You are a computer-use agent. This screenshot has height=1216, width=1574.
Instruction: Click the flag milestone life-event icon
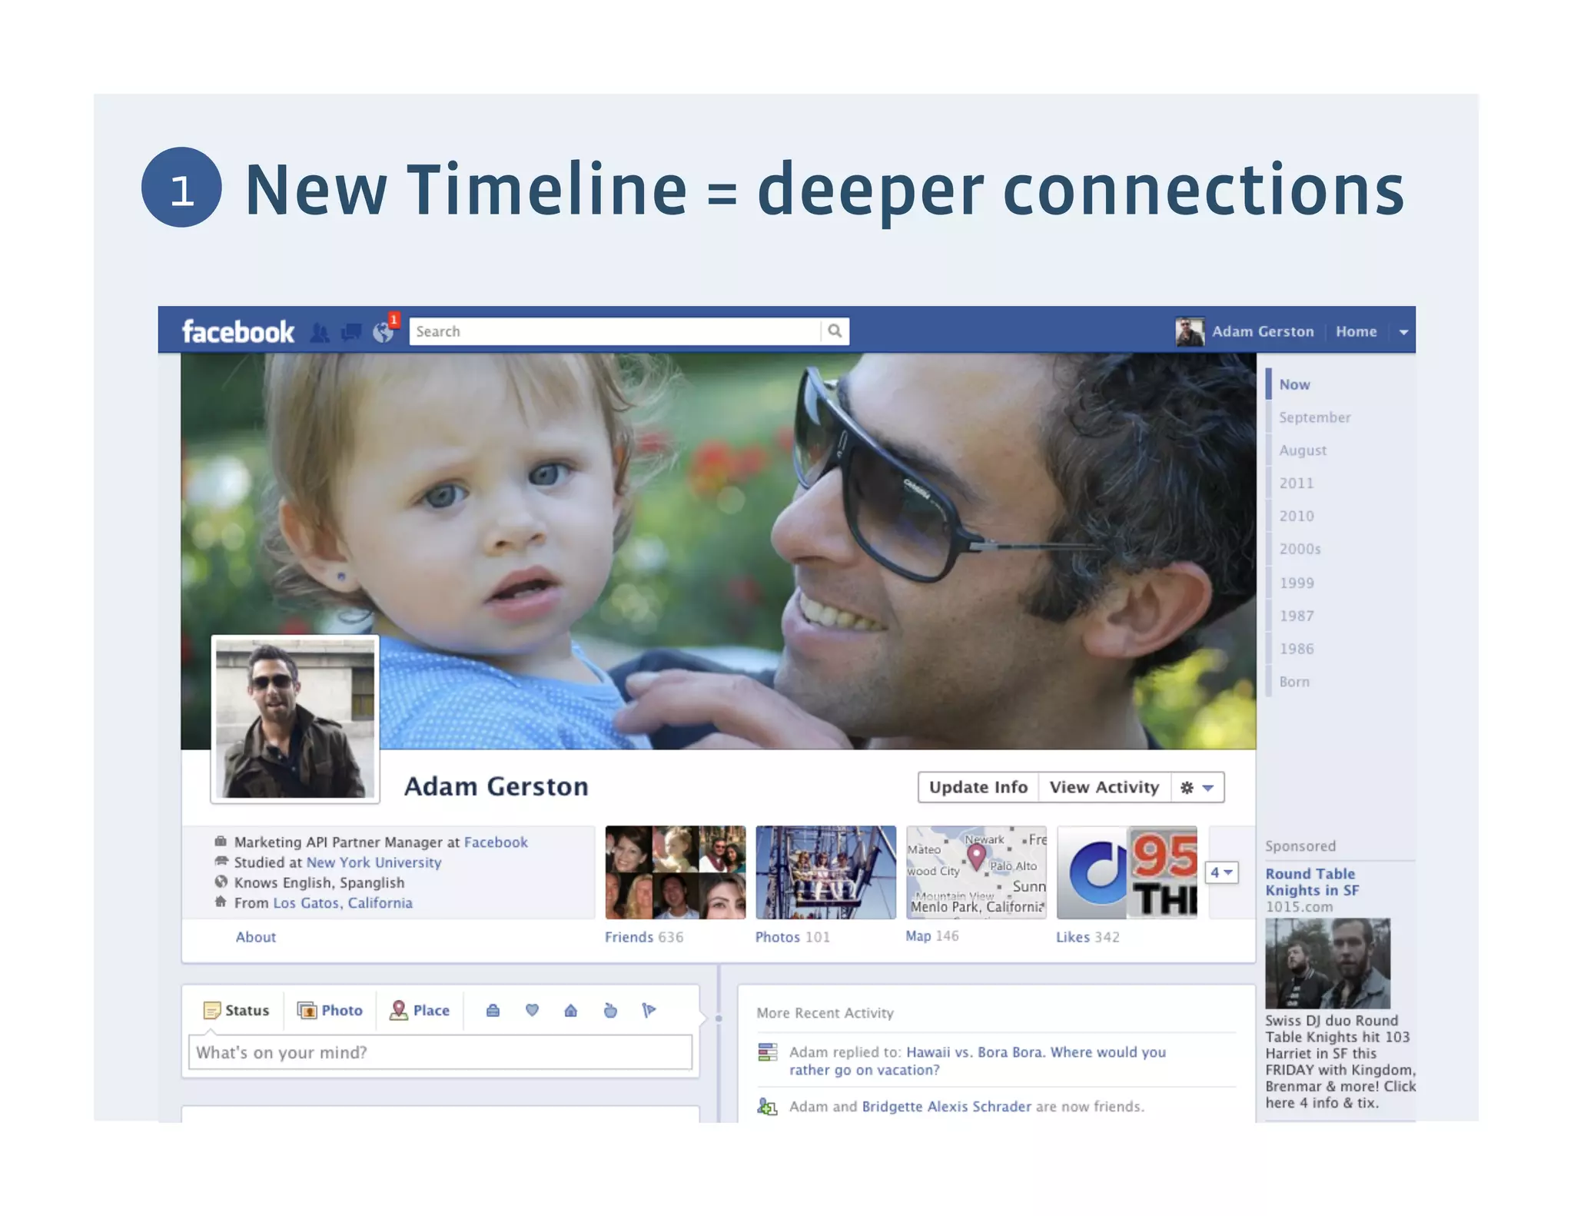[x=649, y=1010]
